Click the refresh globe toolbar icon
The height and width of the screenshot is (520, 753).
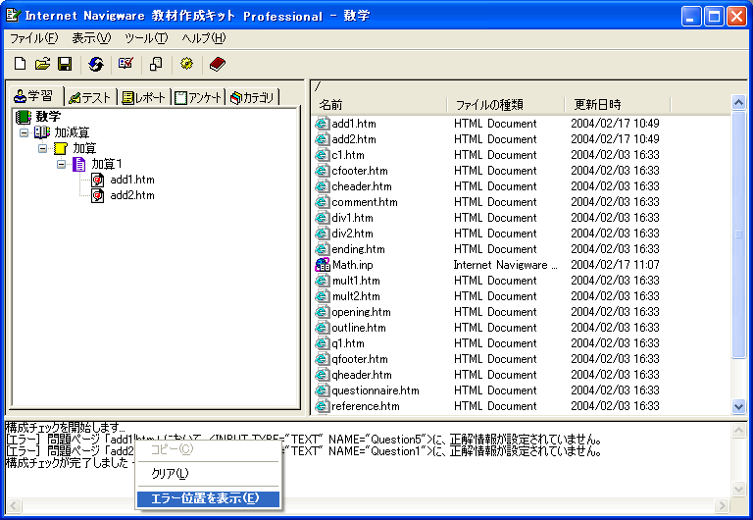coord(96,64)
